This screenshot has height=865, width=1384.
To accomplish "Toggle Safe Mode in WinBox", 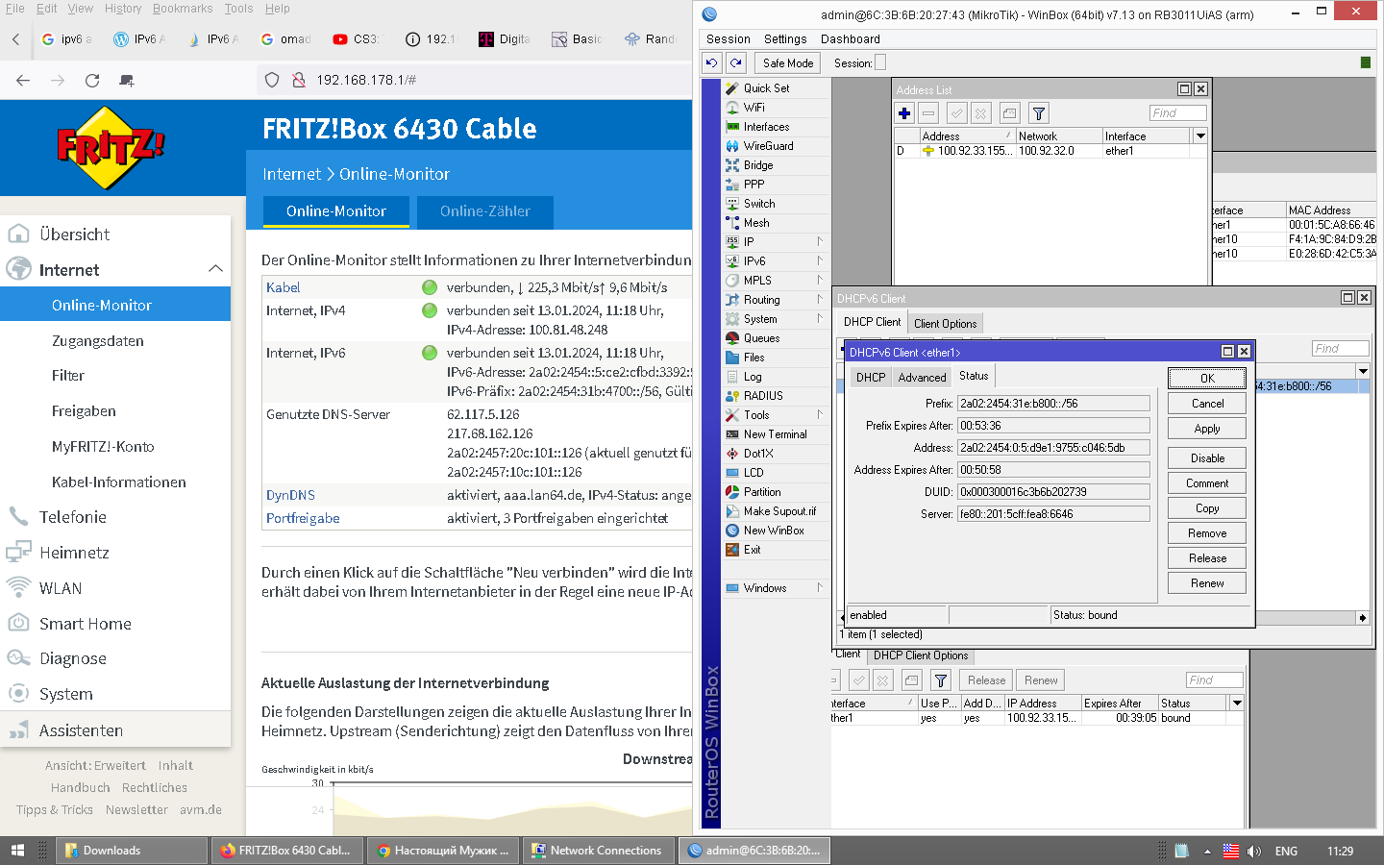I will click(787, 63).
